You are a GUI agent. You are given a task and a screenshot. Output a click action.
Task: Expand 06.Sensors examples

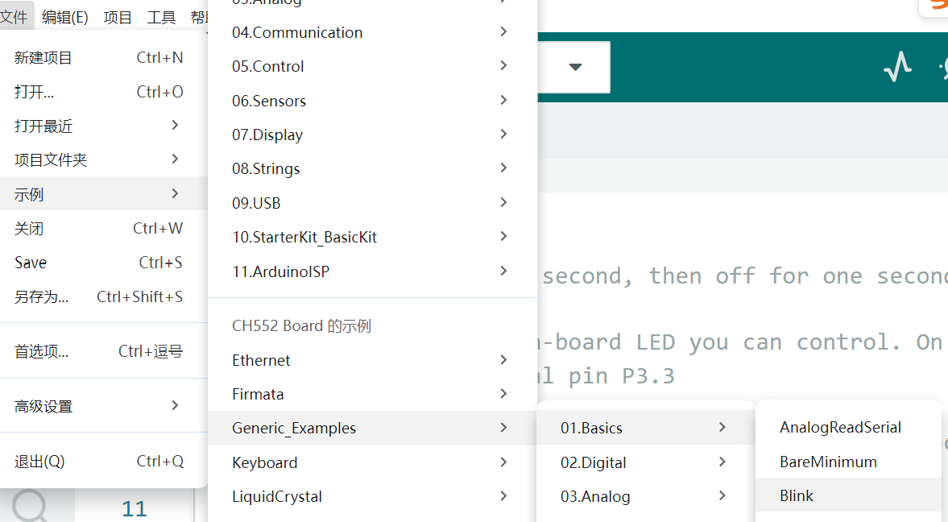pyautogui.click(x=372, y=101)
